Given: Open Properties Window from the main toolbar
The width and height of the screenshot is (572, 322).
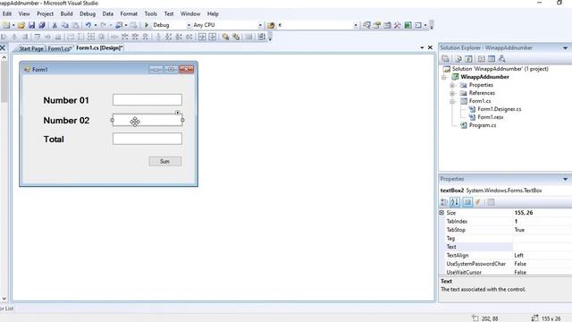Looking at the screenshot, I should click(377, 25).
